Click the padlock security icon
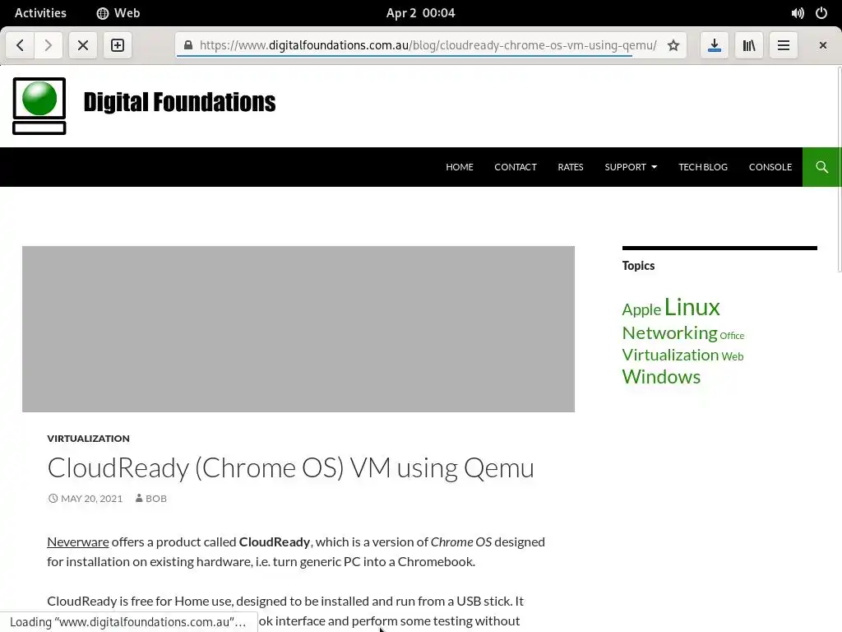 188,45
